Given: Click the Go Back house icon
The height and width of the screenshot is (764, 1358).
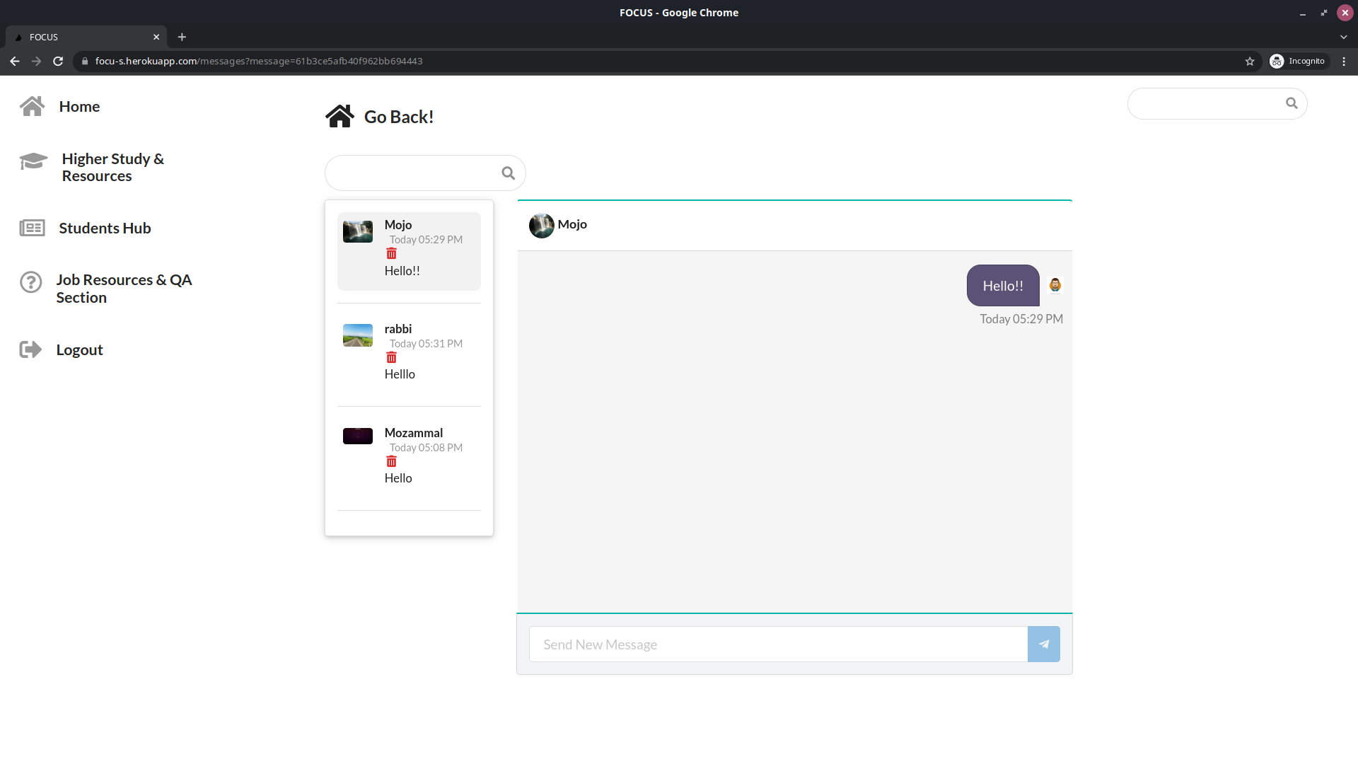Looking at the screenshot, I should pos(339,117).
